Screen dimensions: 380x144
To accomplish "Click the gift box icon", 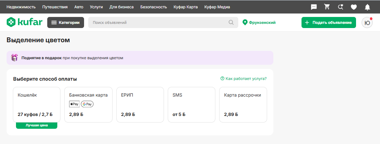I will pyautogui.click(x=14, y=58).
